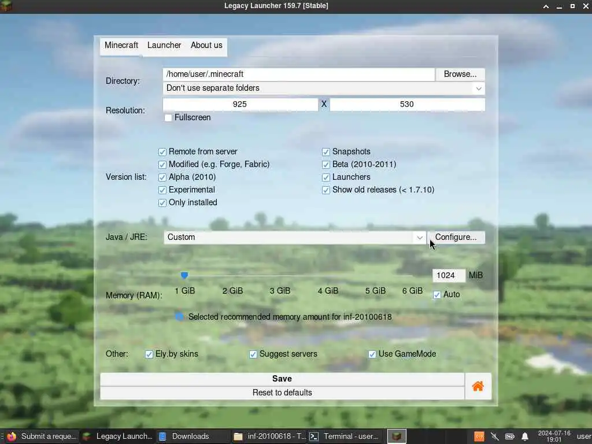Switch to Legacy Launcher taskbar item
This screenshot has height=444, width=592.
117,436
